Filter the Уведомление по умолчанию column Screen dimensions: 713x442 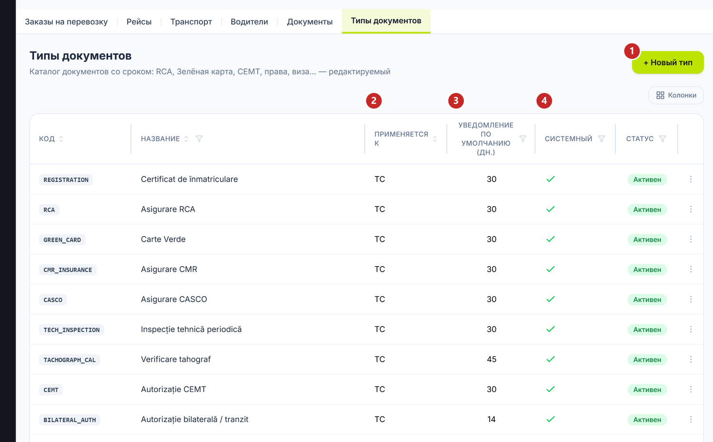tap(523, 139)
